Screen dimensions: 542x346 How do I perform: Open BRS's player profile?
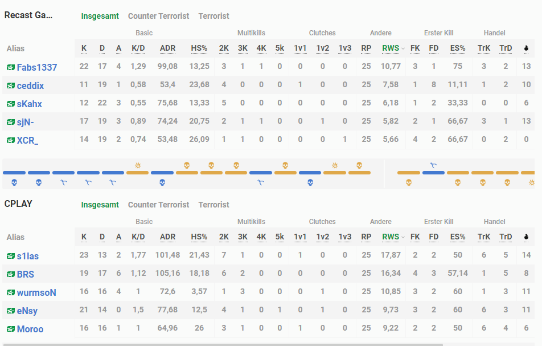25,274
